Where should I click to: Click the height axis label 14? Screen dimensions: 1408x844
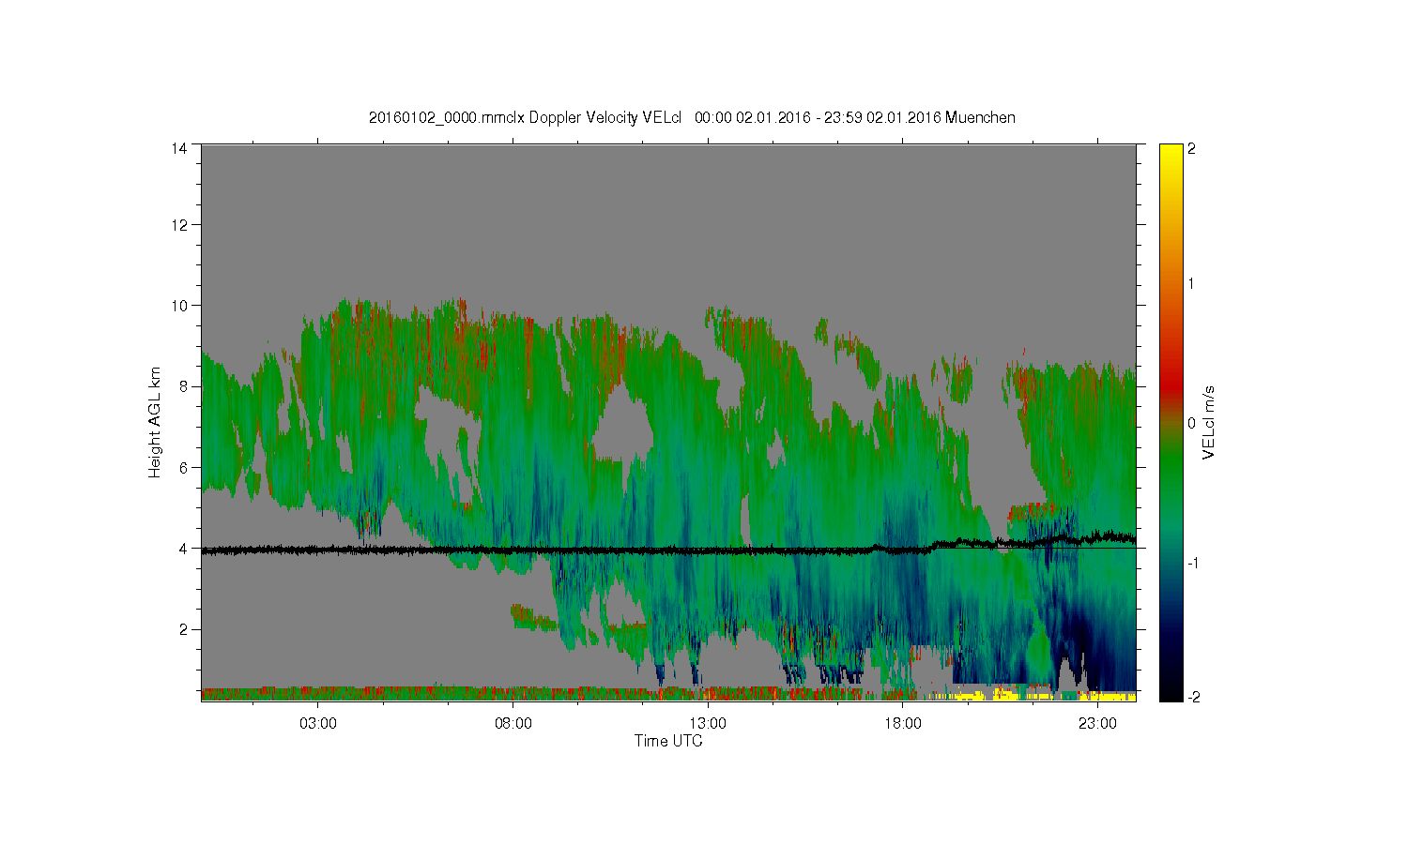(178, 148)
